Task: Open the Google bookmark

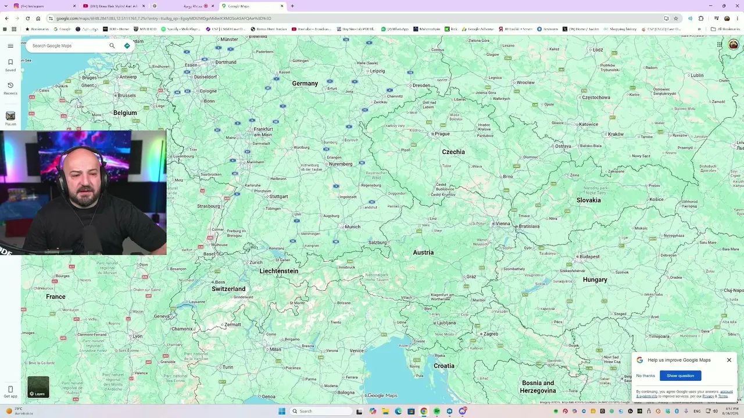Action: [x=62, y=29]
